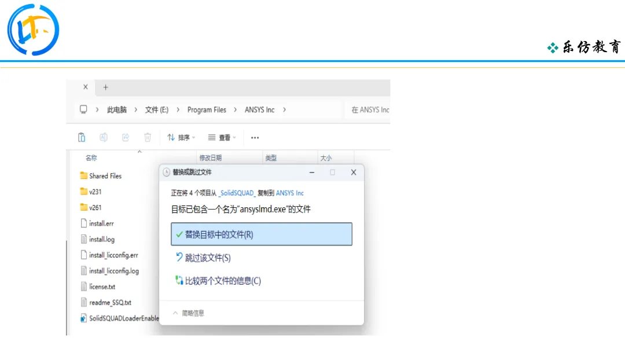Expand chevron after 文件 (E:) breadcrumb
This screenshot has height=352, width=625.
pos(178,109)
